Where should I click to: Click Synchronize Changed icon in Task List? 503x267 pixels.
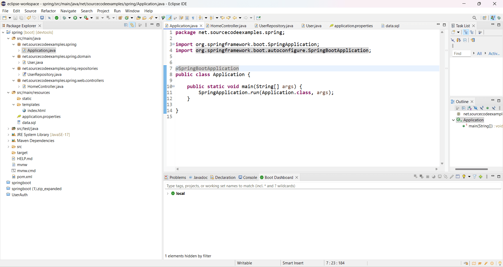pyautogui.click(x=473, y=40)
